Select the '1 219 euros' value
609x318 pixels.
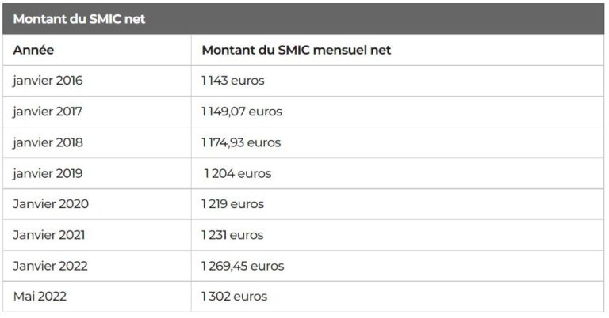pyautogui.click(x=232, y=204)
